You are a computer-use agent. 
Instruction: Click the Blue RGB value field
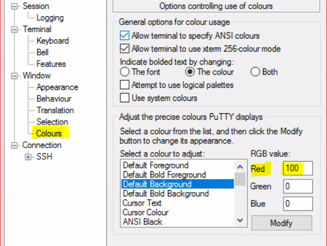(x=298, y=204)
